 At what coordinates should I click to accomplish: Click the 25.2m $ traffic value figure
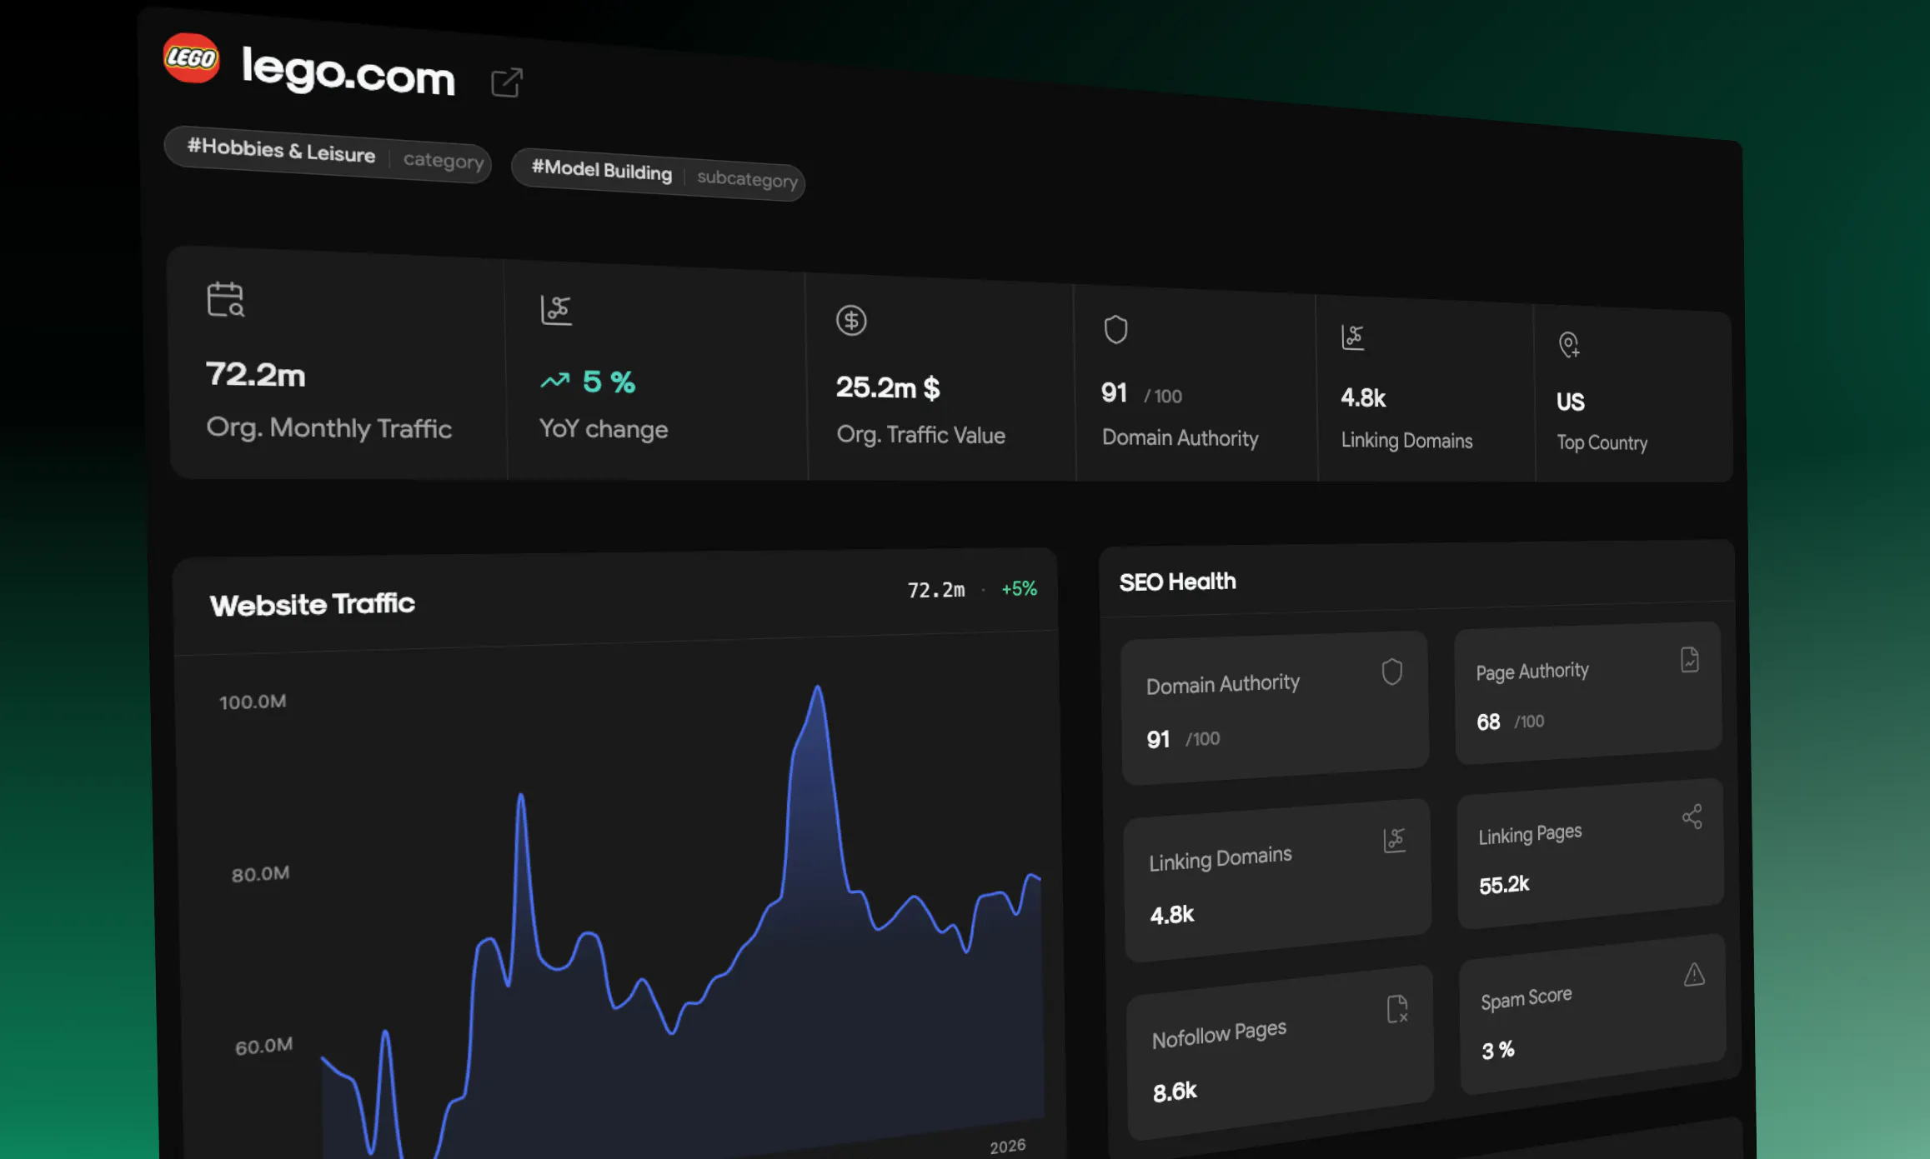click(888, 387)
